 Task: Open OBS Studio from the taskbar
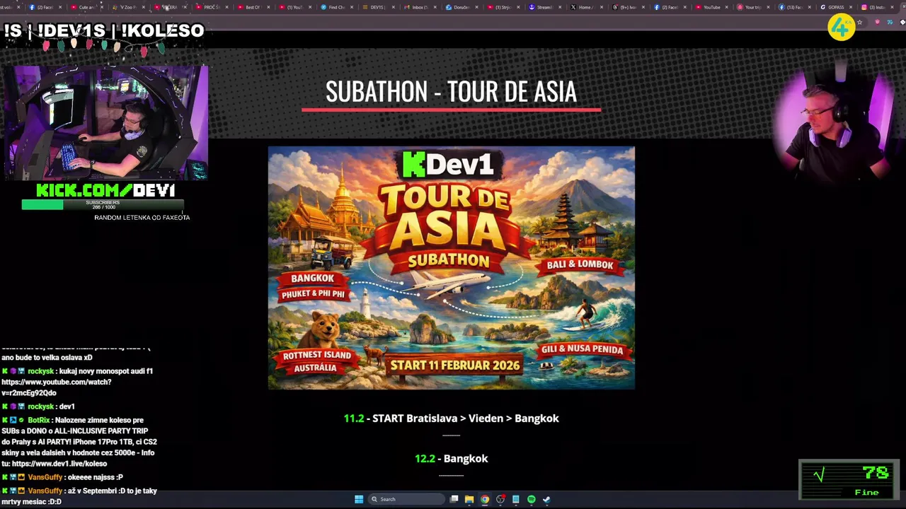tap(500, 499)
